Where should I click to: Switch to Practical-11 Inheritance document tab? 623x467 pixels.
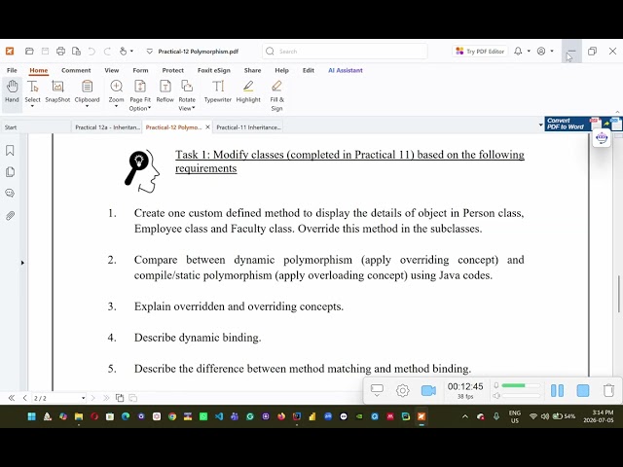pos(248,127)
